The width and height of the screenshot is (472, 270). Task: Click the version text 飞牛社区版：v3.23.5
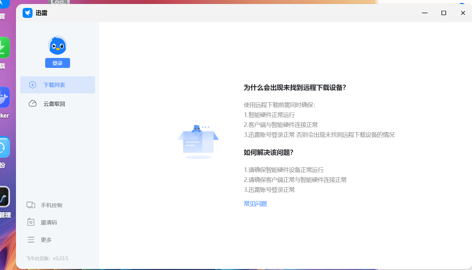click(47, 258)
